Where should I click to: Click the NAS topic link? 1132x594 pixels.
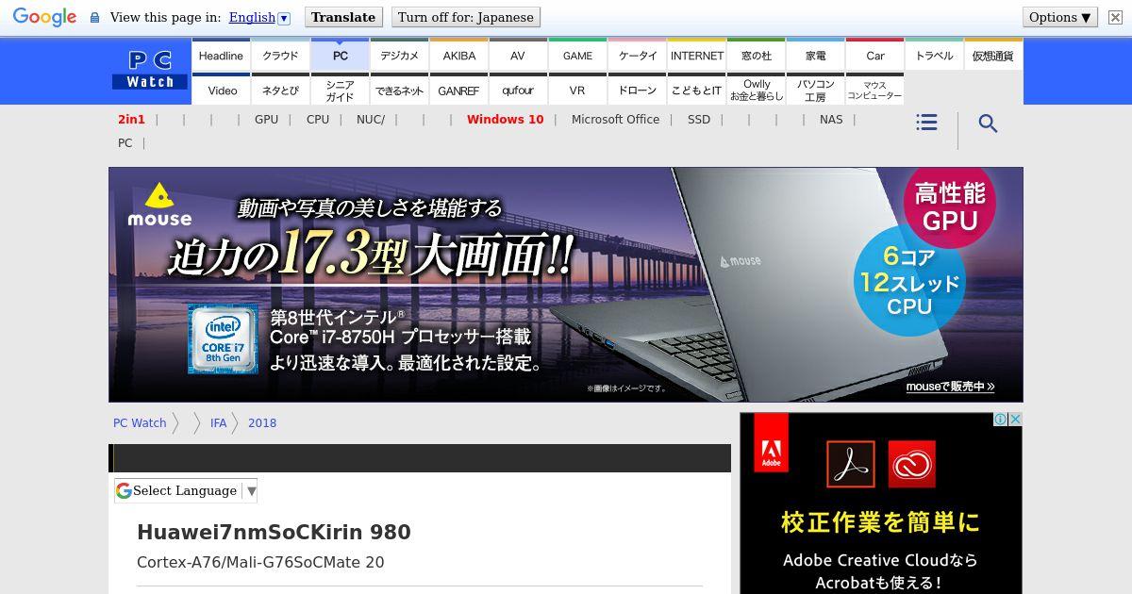[831, 120]
